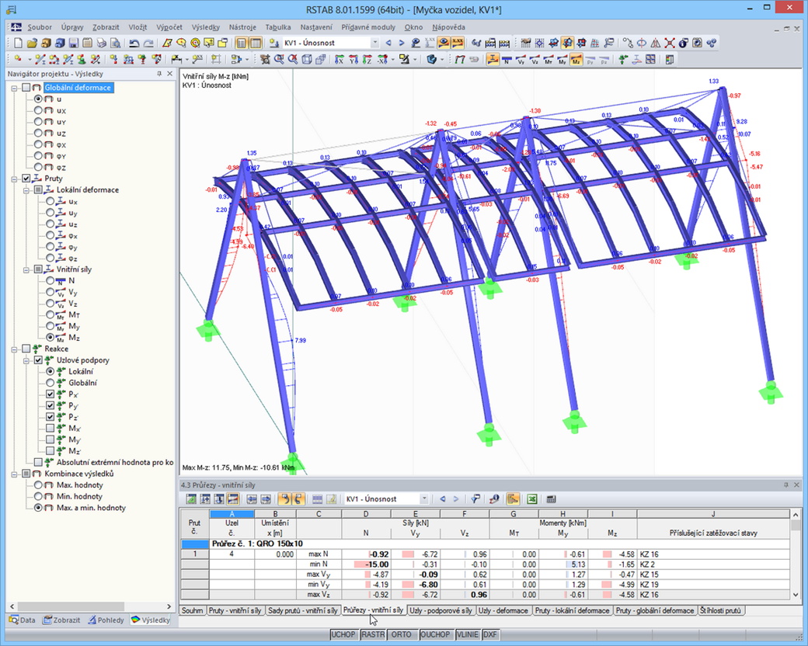Switch to the Štíhlosti prutů tab

[x=720, y=610]
